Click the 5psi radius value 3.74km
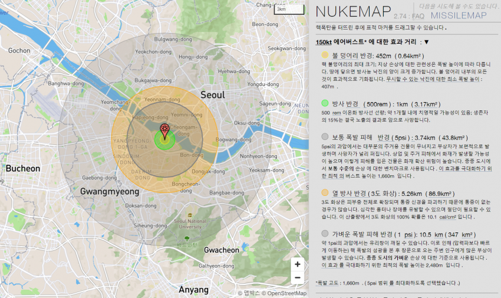This screenshot has height=298, width=501. [425, 138]
